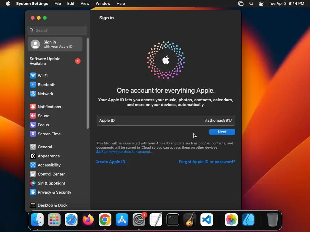
Task: Open the File menu
Action: tap(58, 4)
